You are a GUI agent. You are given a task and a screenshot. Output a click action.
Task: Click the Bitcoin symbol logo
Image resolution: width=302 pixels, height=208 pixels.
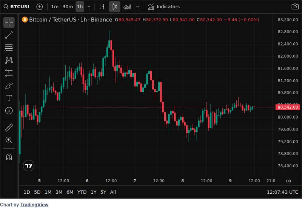click(25, 20)
